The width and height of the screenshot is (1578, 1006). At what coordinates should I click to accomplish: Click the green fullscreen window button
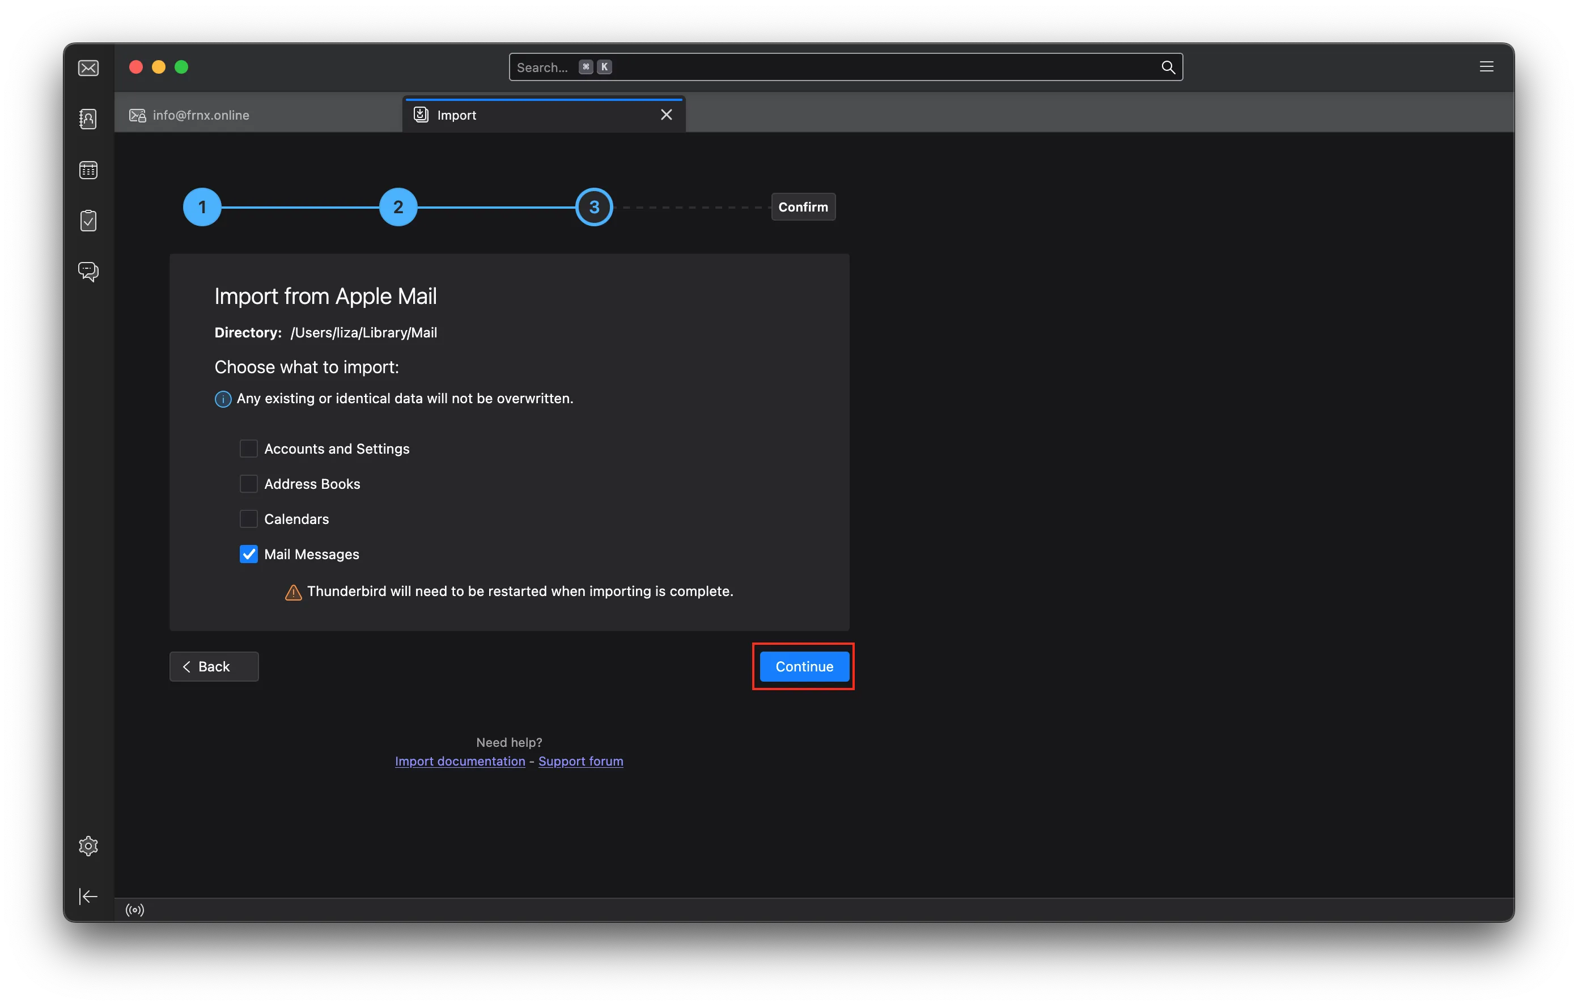coord(181,67)
